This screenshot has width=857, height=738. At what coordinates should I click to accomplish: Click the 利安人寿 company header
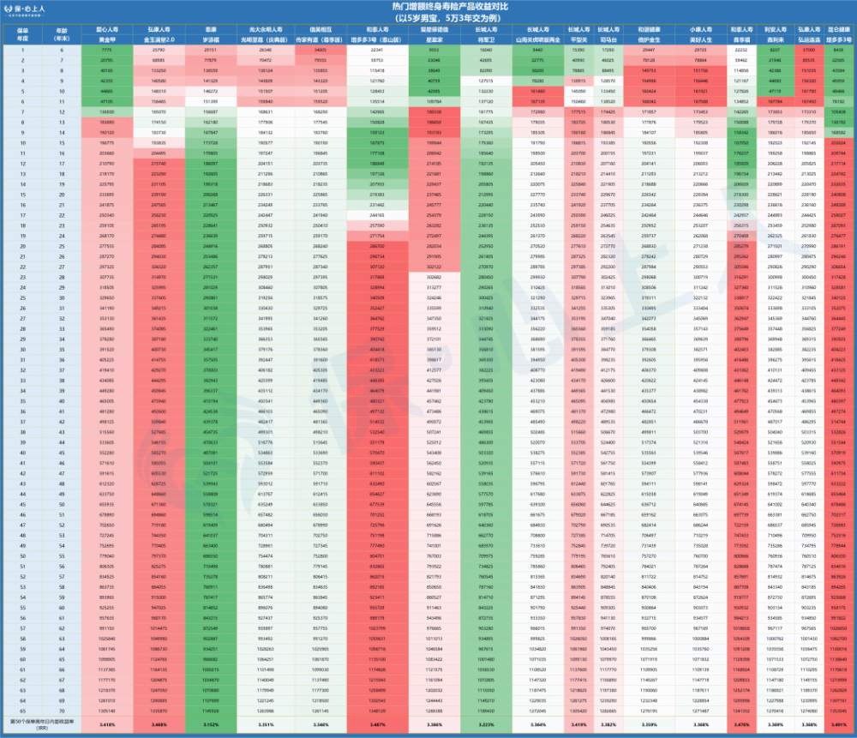(x=775, y=29)
